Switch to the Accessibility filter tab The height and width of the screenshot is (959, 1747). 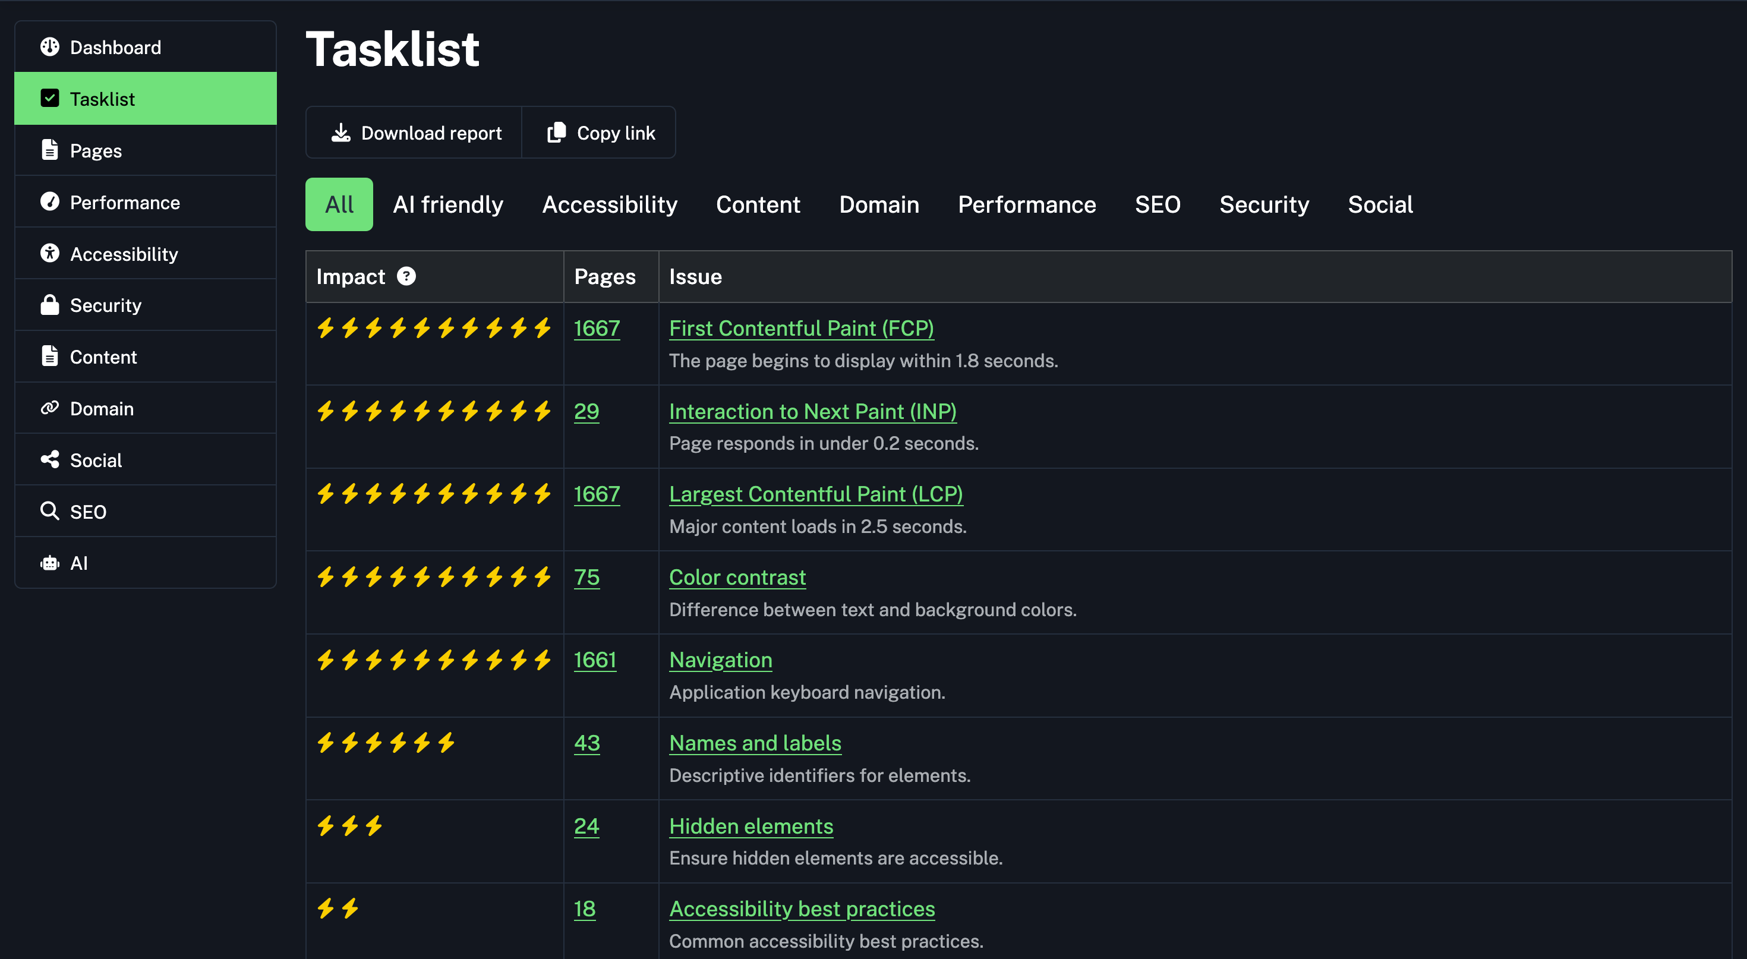pyautogui.click(x=610, y=204)
